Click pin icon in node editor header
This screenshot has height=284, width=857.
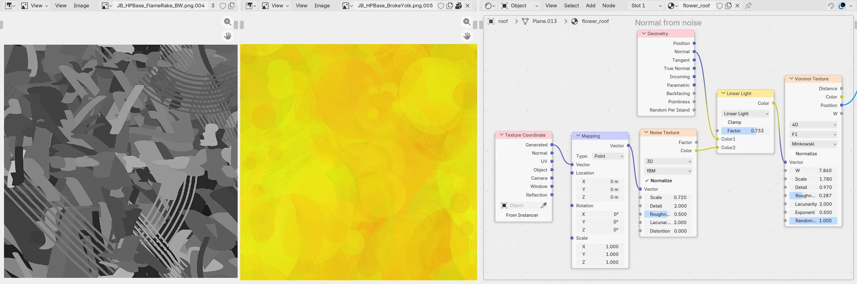tap(748, 6)
